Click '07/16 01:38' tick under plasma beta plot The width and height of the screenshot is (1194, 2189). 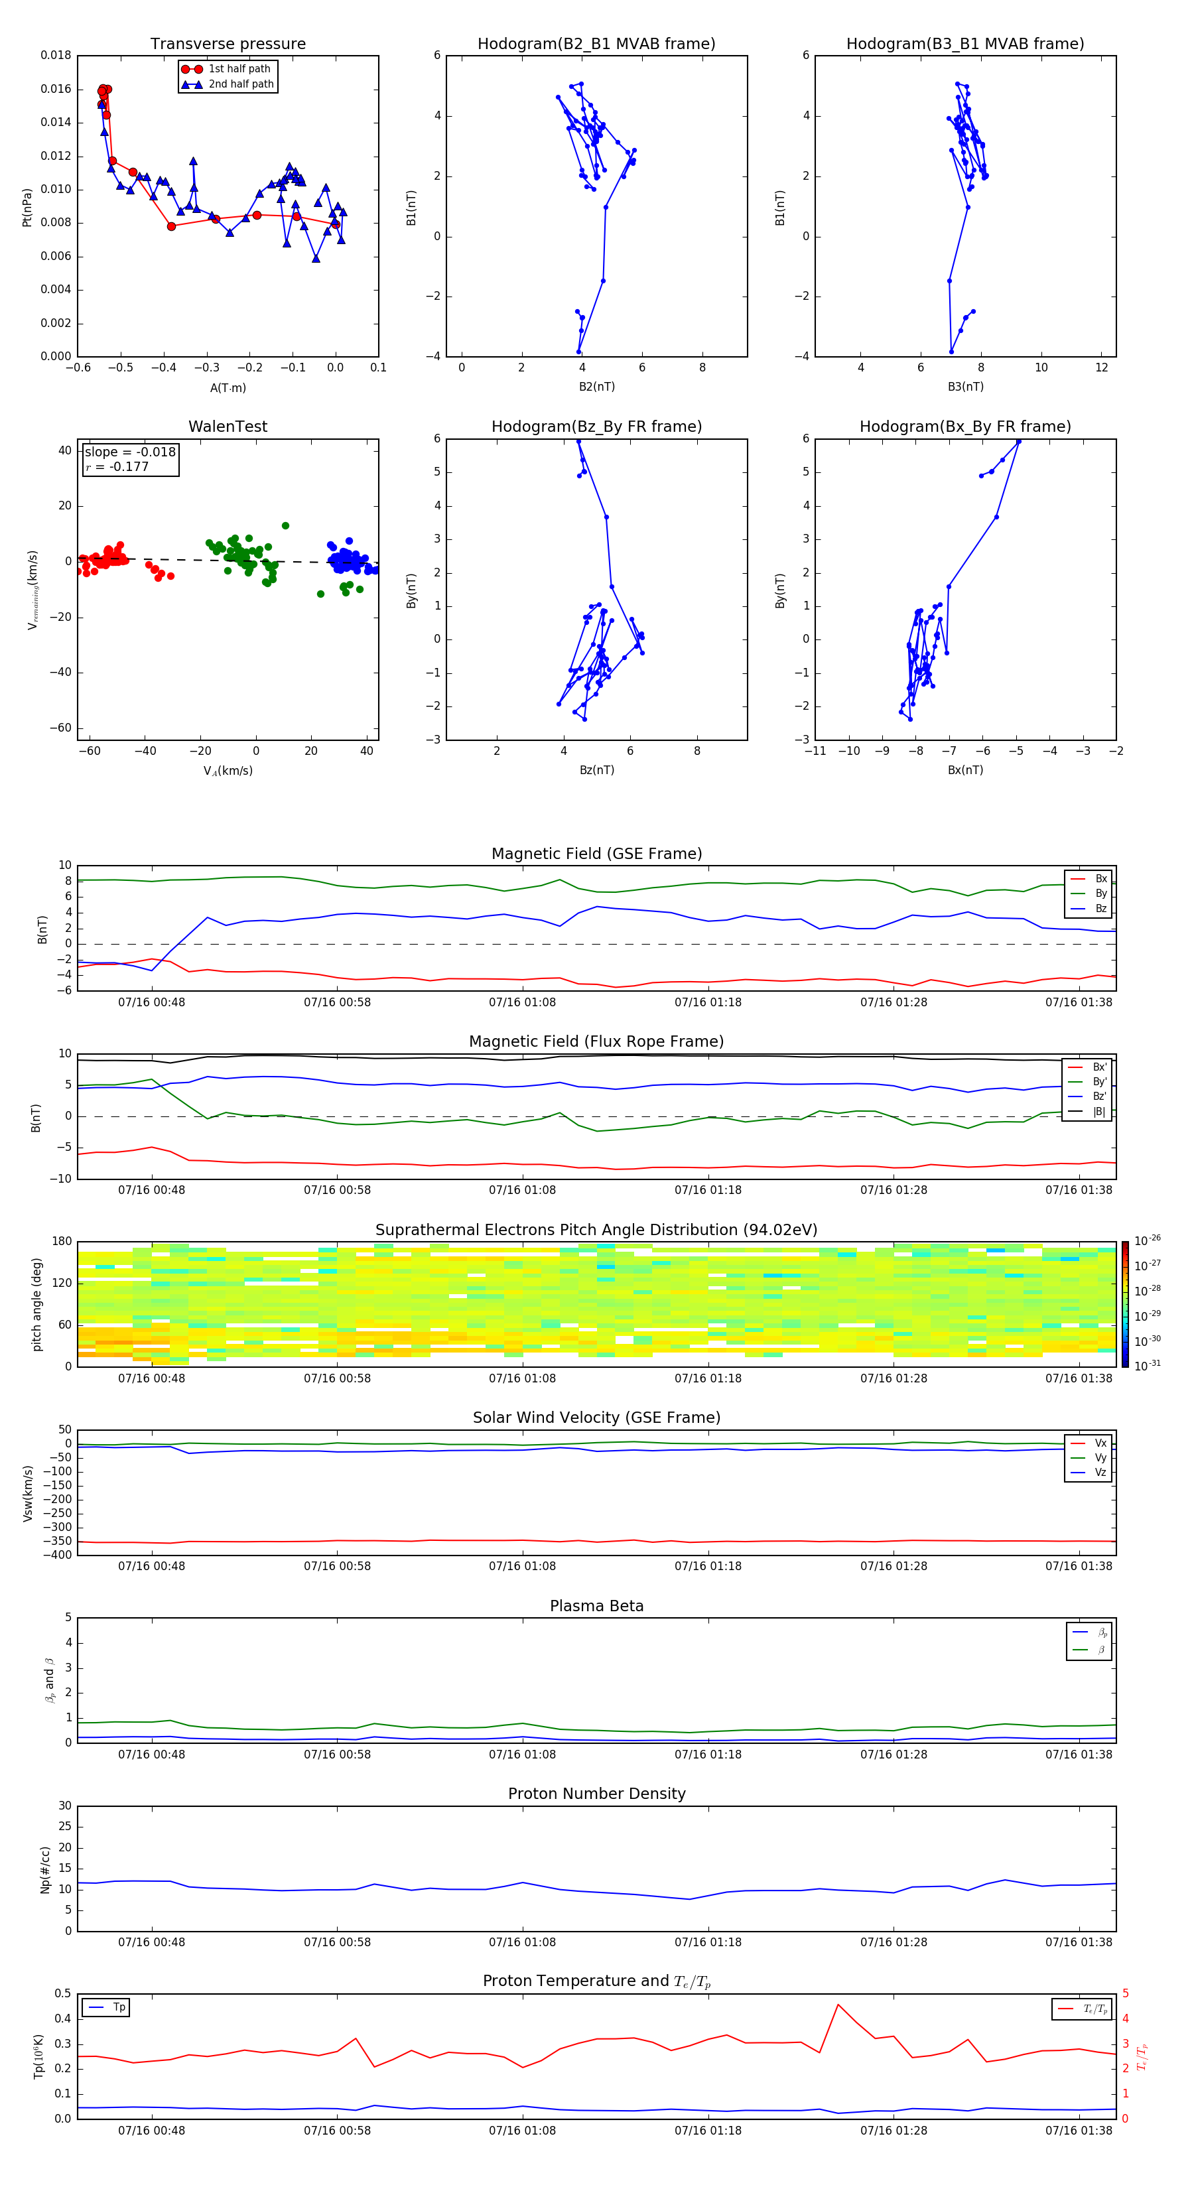[x=1079, y=1754]
